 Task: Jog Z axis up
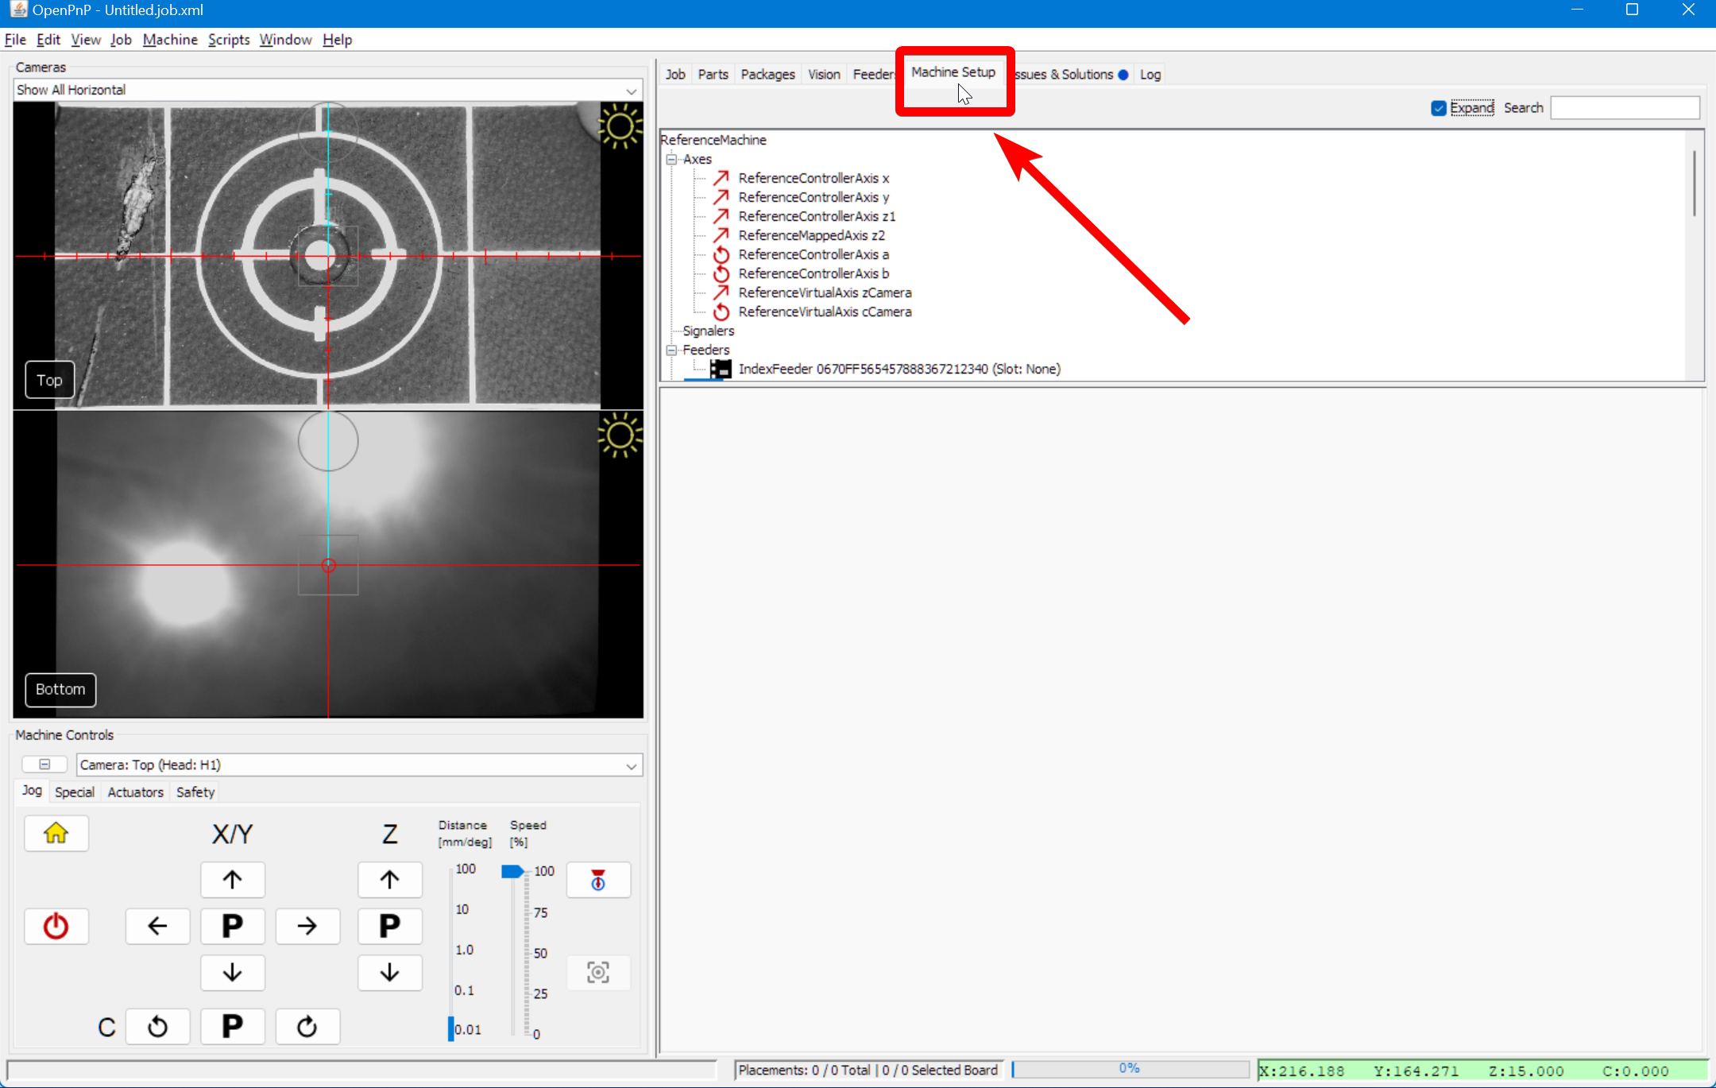389,880
